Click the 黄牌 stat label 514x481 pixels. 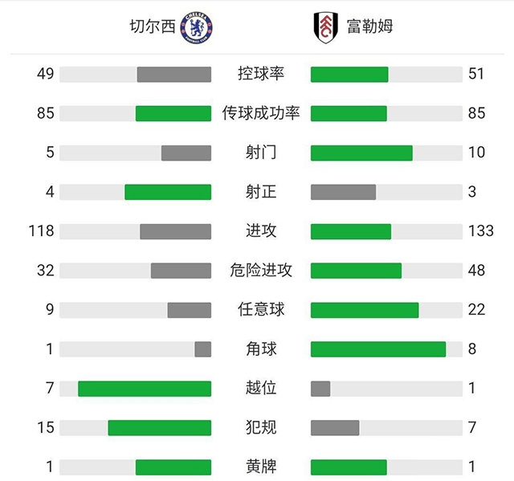(261, 467)
